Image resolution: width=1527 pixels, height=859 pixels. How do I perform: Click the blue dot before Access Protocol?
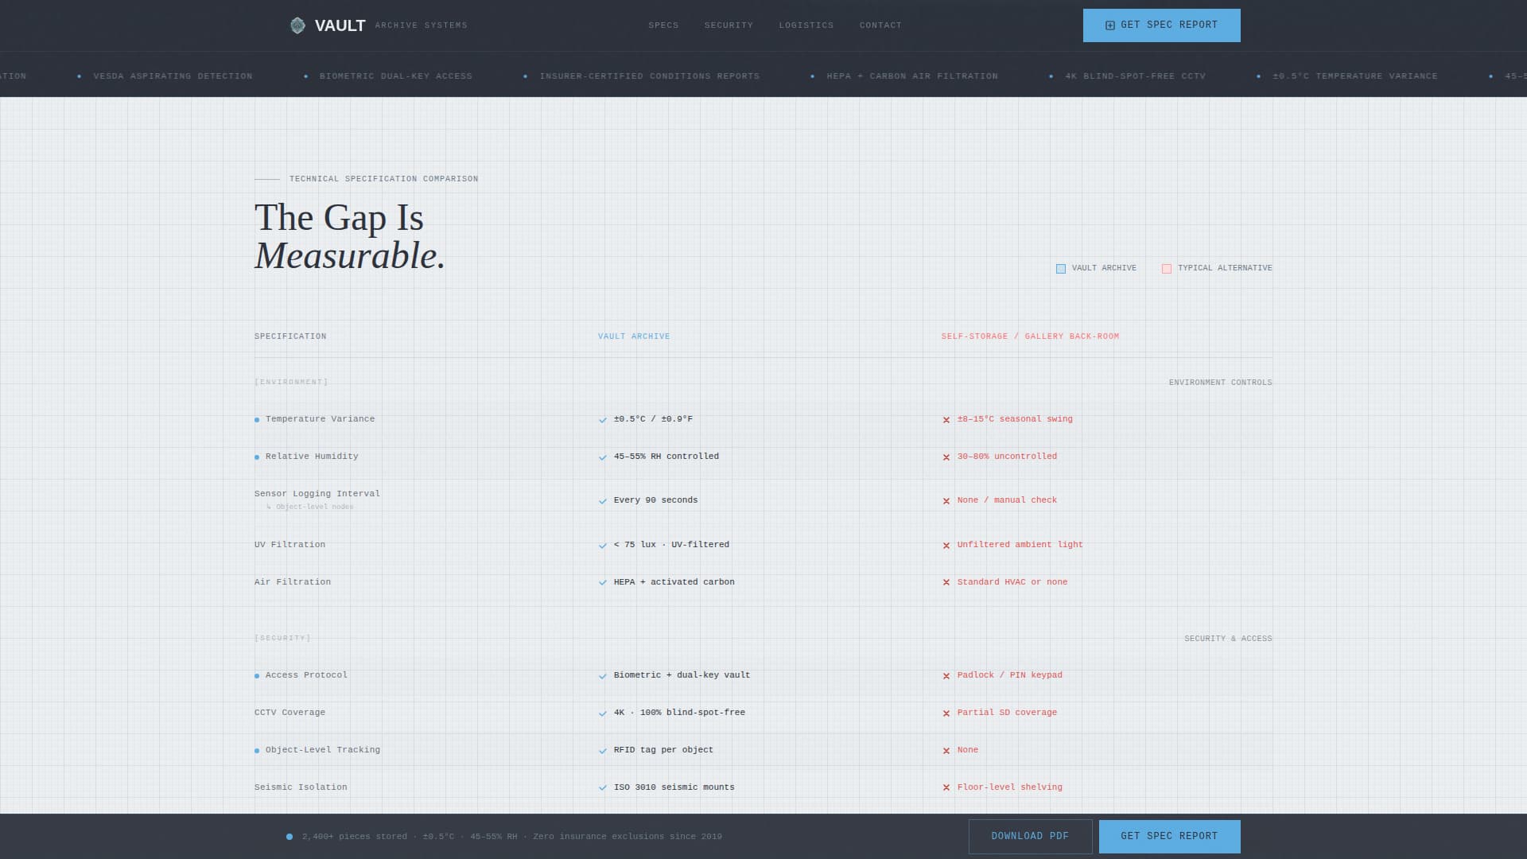click(257, 676)
